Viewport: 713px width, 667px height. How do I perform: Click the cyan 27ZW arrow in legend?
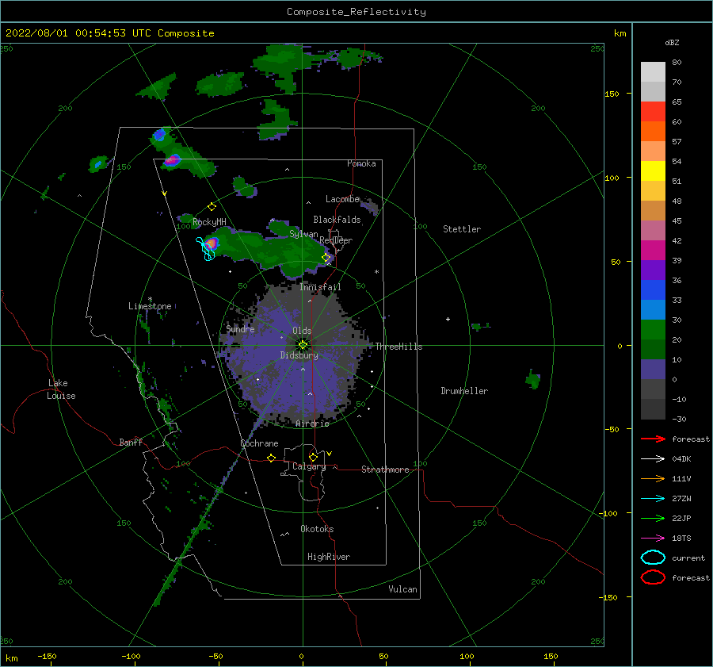653,499
